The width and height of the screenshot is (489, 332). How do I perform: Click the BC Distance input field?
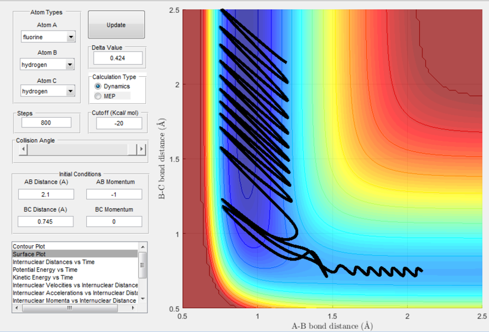pos(45,222)
